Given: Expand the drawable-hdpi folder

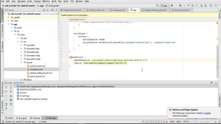Looking at the screenshot, I should 21,49.
